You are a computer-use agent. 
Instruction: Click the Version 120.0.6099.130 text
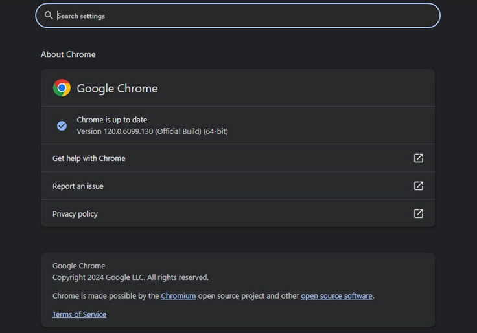[x=152, y=131]
